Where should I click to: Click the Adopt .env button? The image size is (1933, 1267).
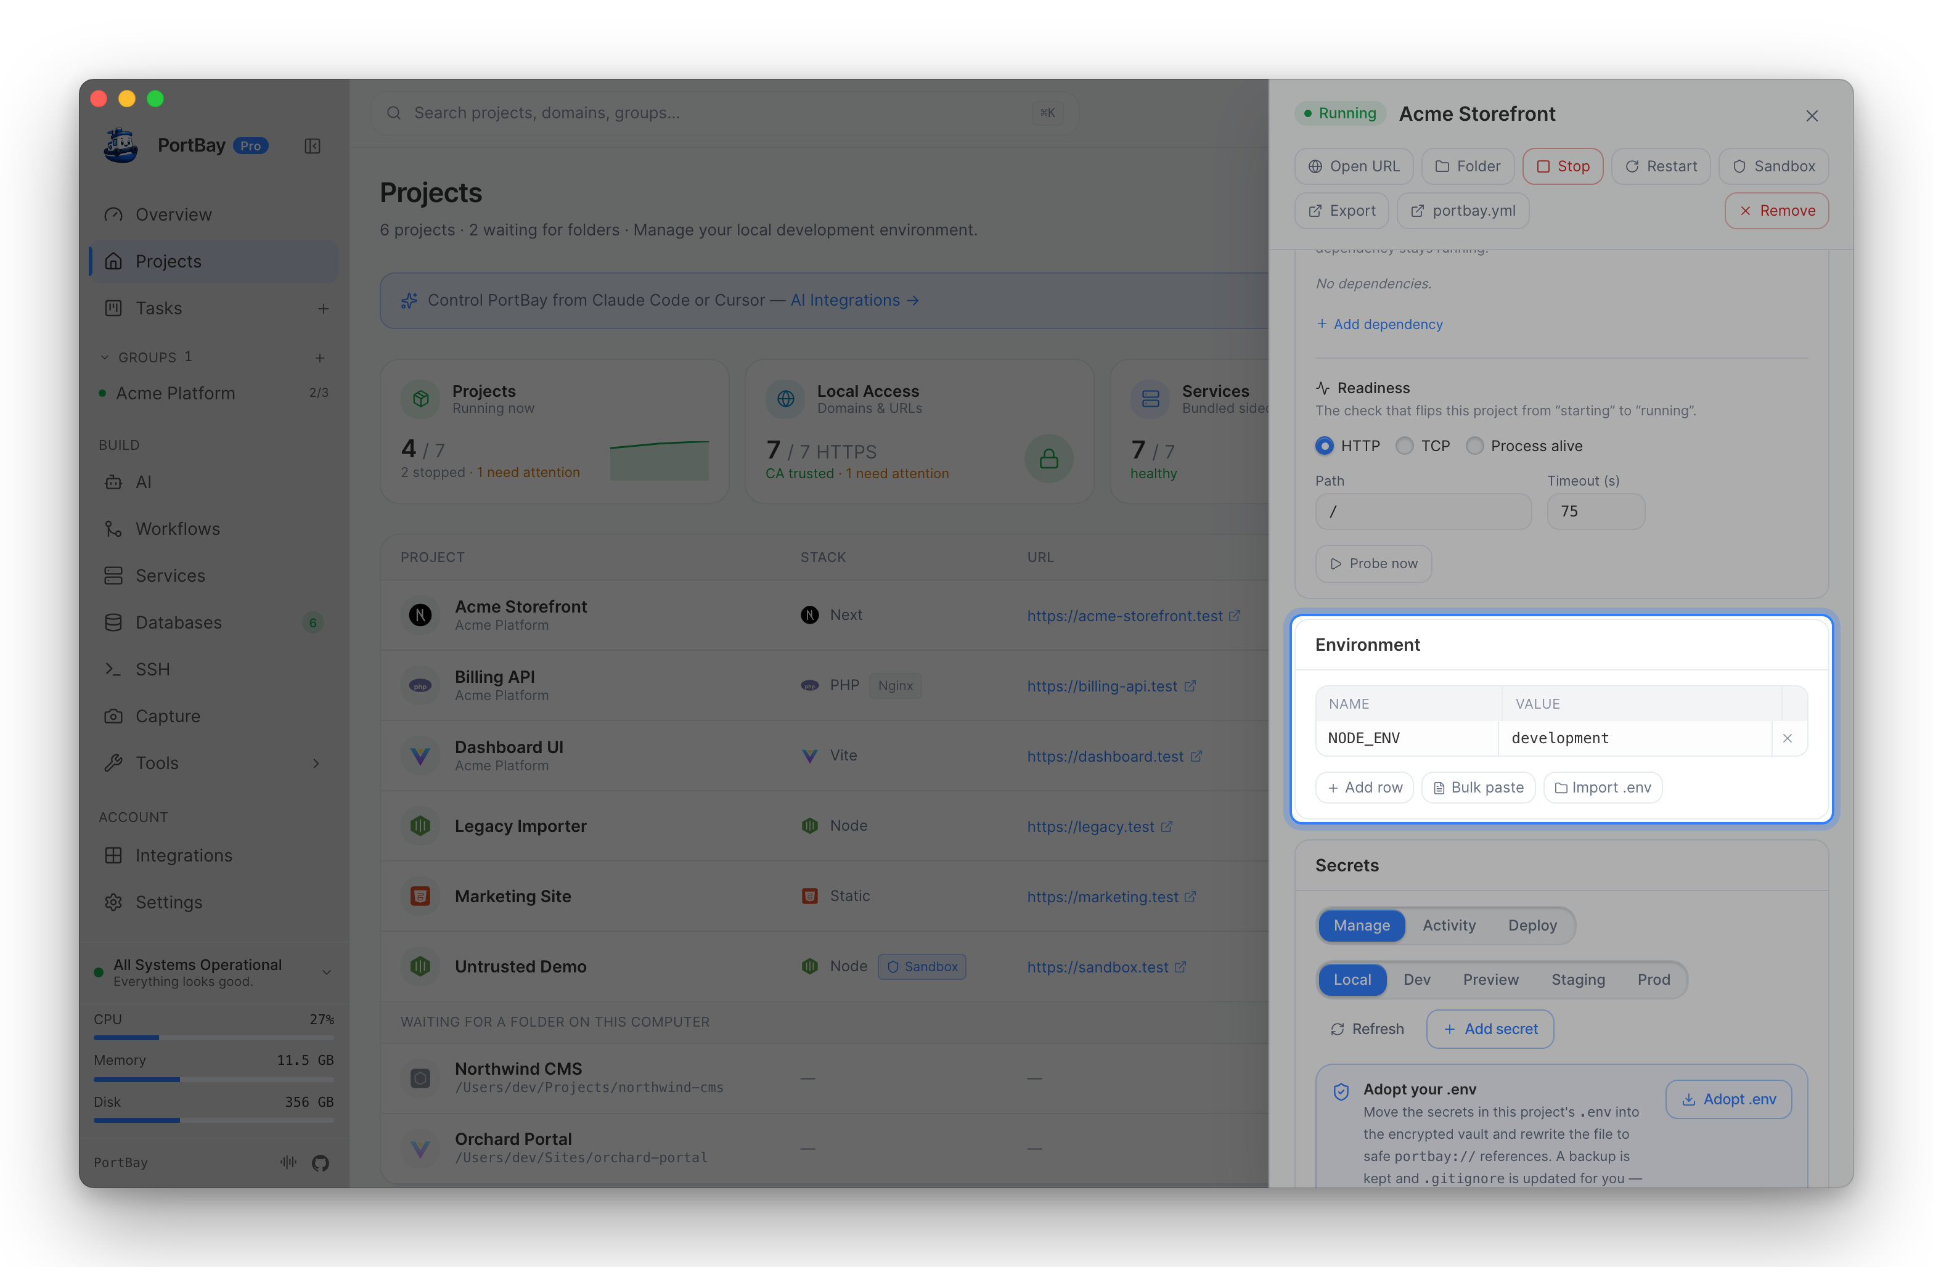coord(1728,1099)
